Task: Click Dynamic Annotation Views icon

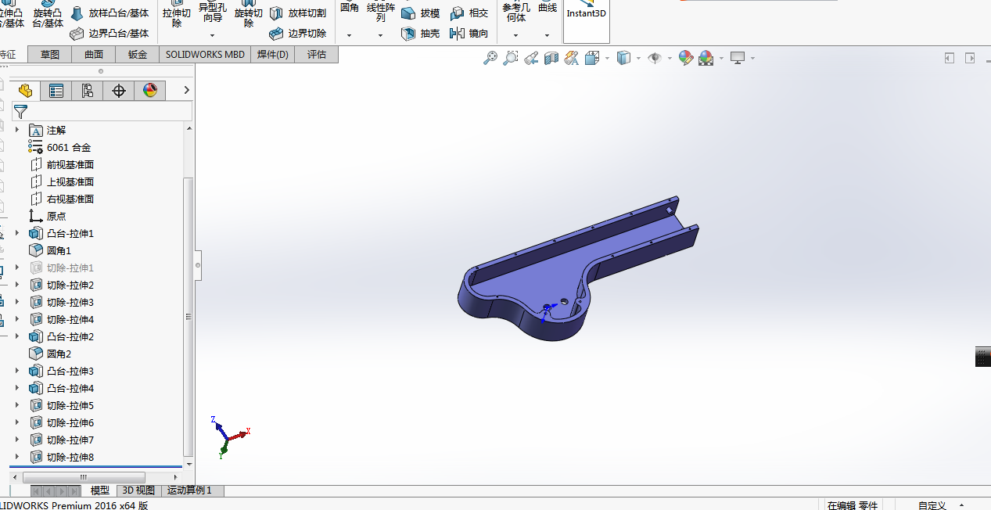Action: 571,58
